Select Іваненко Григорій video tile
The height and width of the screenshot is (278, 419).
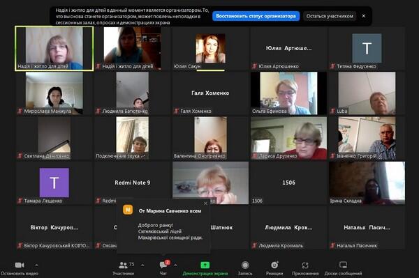(x=367, y=138)
